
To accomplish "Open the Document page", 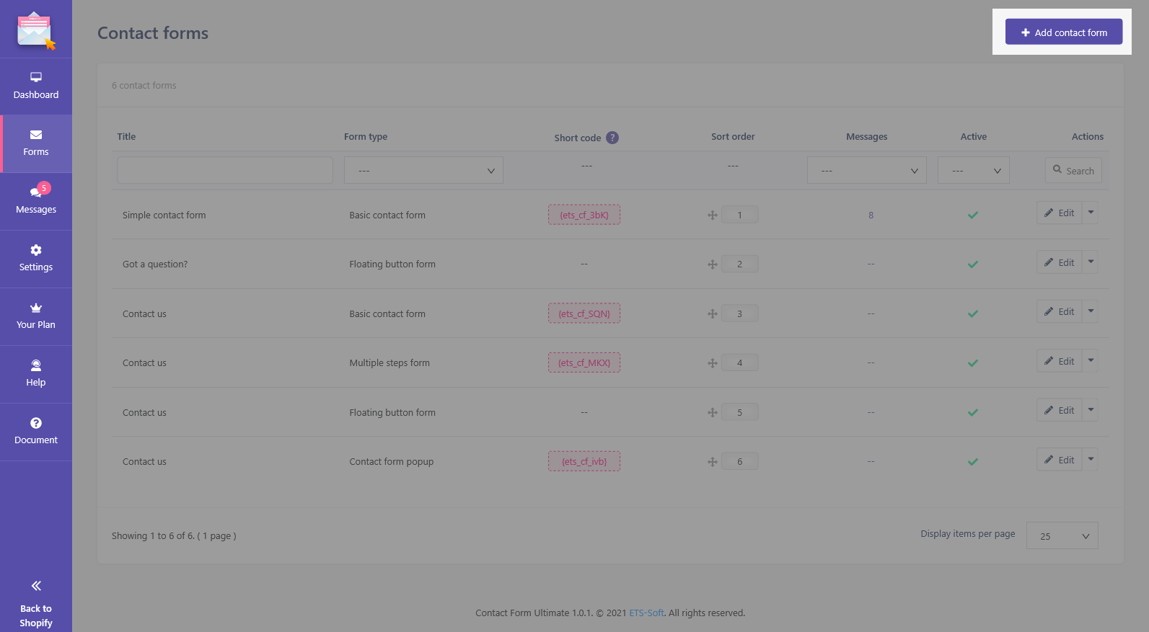I will point(36,432).
